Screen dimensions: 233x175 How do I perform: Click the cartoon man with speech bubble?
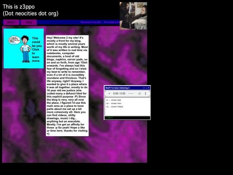click(19, 49)
